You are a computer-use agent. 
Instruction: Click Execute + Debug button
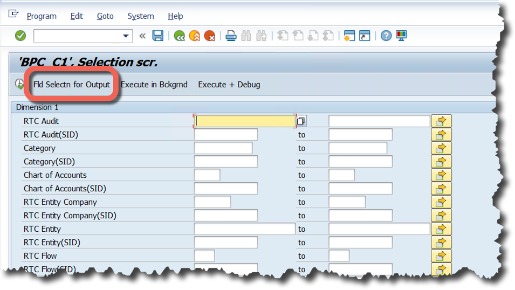tap(229, 85)
